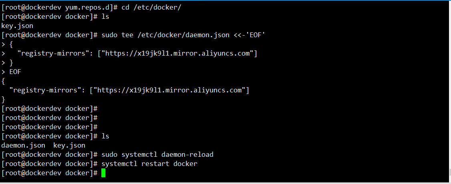Click "registry-mirrors" key in echoed output
Viewport: 451px width, 184px height.
point(43,90)
